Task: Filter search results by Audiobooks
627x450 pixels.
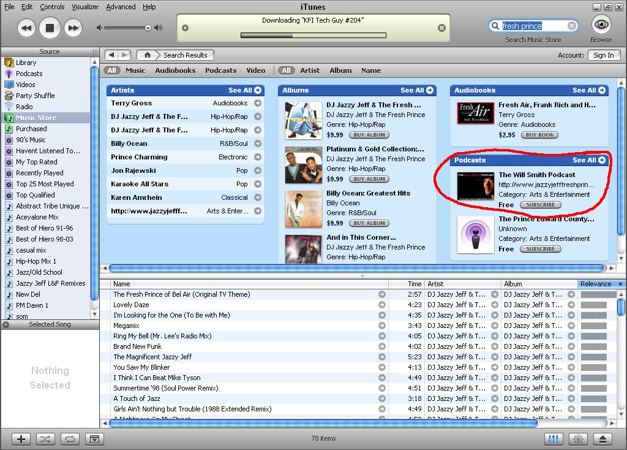Action: pyautogui.click(x=175, y=71)
